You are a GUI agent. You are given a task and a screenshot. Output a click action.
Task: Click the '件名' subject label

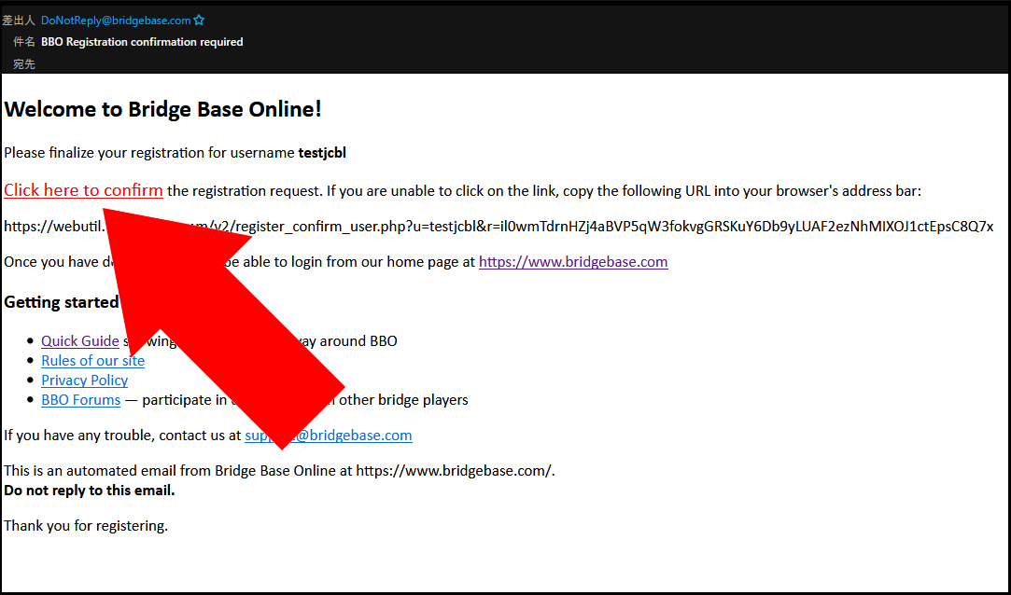tap(24, 42)
